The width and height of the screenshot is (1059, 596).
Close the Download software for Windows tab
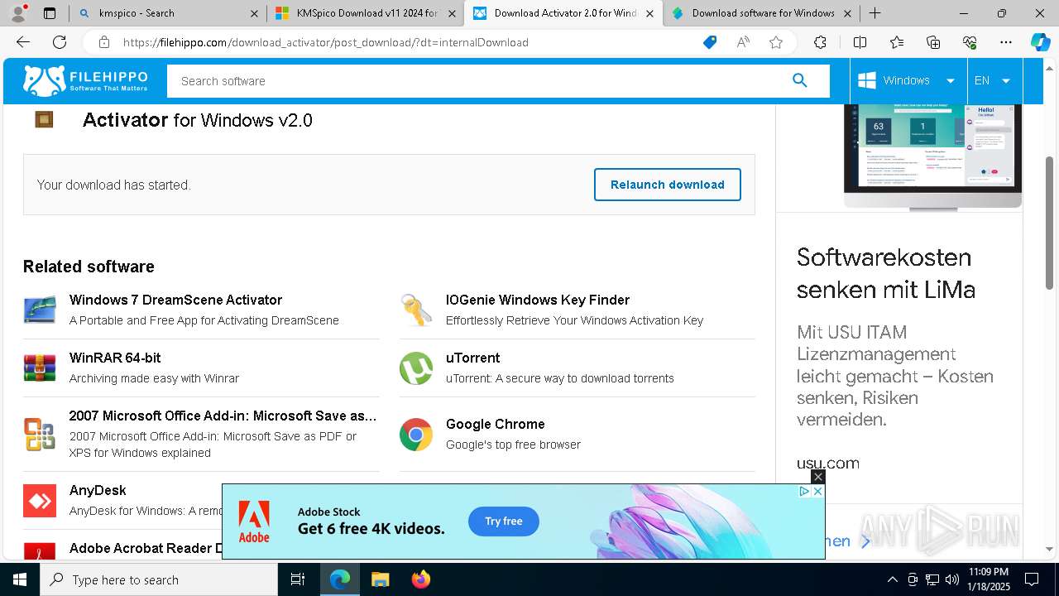[847, 13]
